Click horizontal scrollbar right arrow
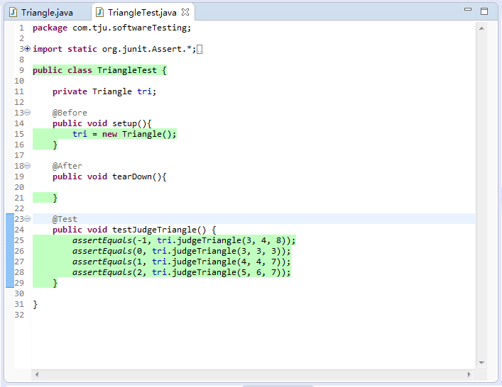The height and width of the screenshot is (387, 502). click(469, 374)
